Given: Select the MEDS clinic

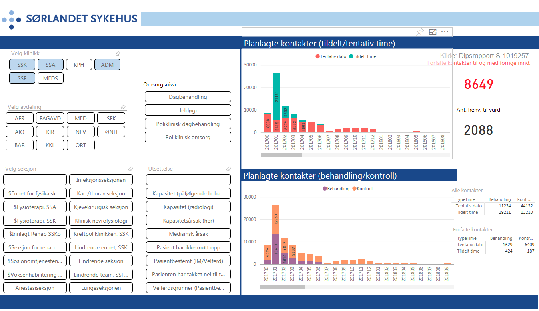Looking at the screenshot, I should [50, 78].
